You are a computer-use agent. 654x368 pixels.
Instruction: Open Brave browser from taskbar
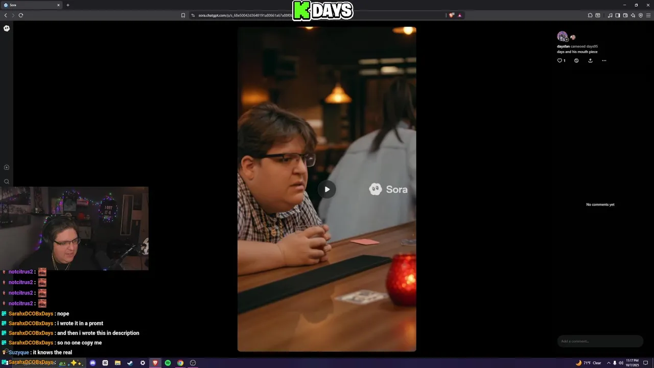click(x=155, y=363)
